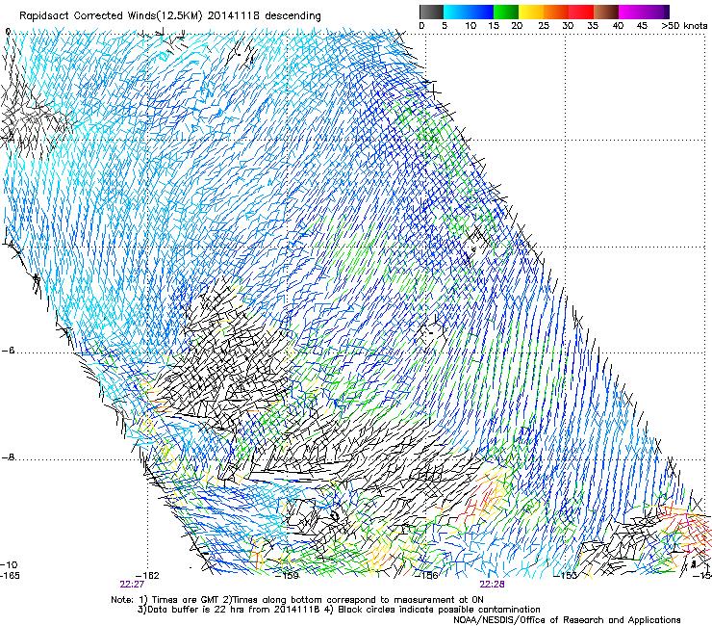Click the 'Note: 1) Times are GMT' line
The image size is (712, 626).
[297, 600]
